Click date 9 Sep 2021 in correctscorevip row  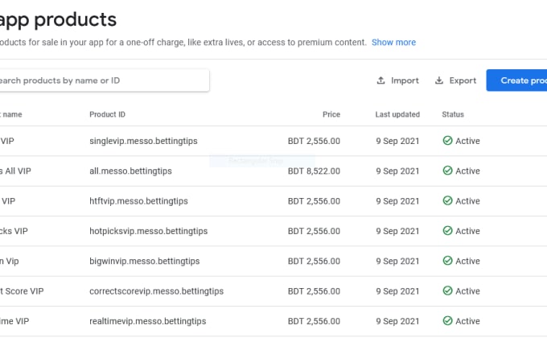(397, 291)
